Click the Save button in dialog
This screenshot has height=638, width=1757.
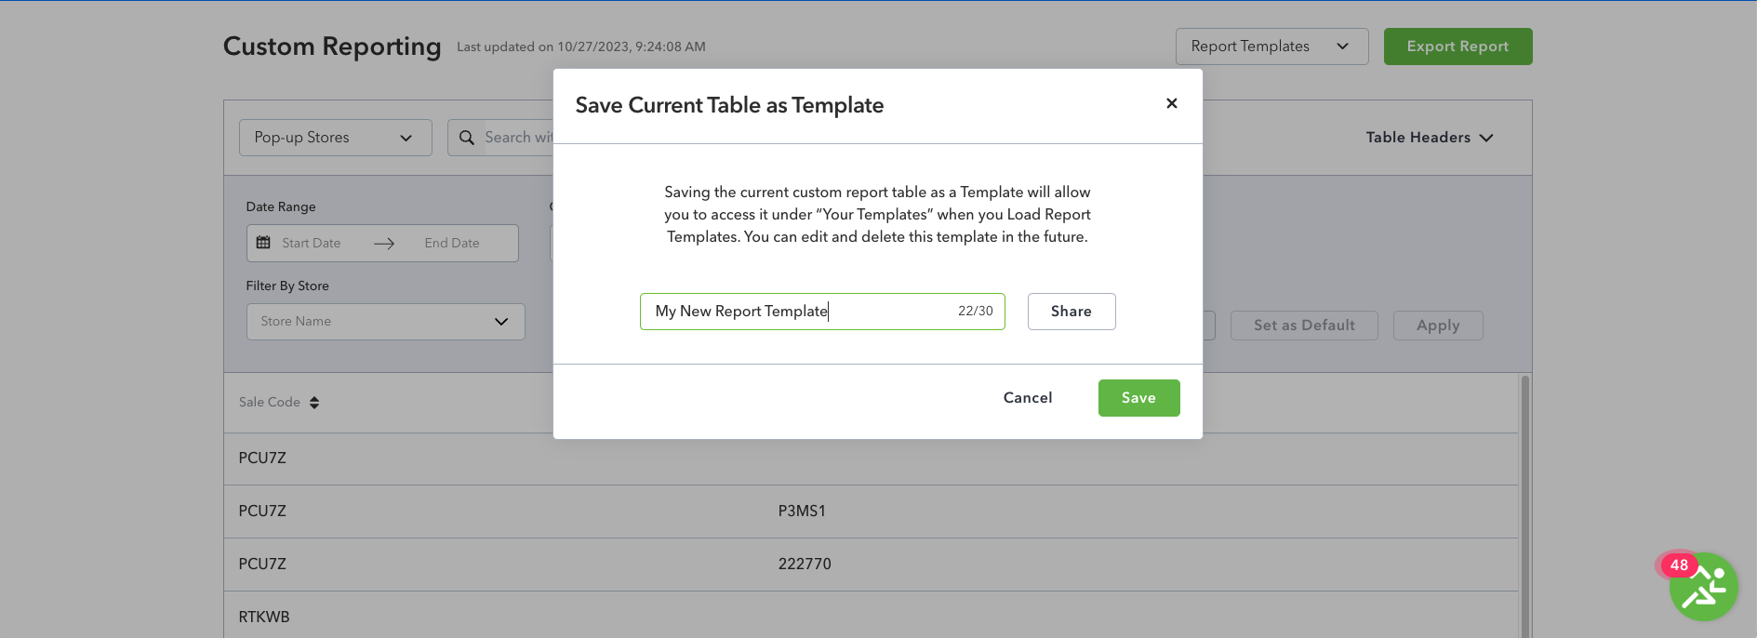pos(1138,398)
